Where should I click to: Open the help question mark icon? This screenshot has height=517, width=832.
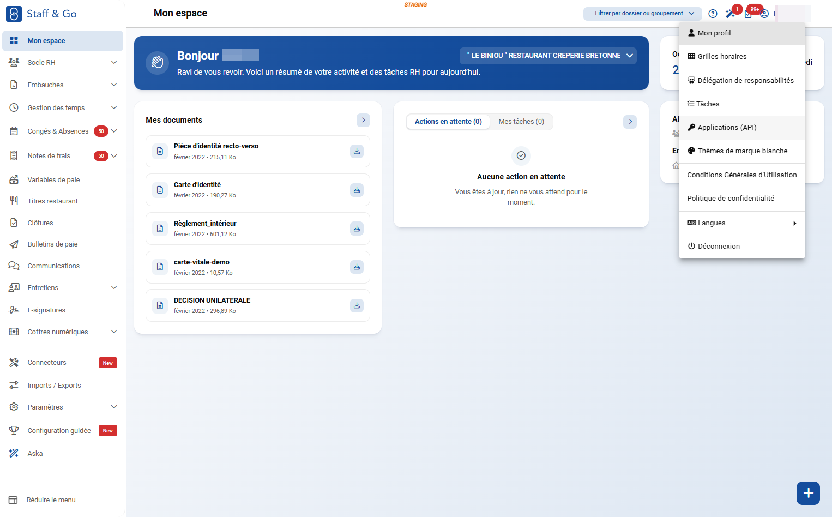713,14
